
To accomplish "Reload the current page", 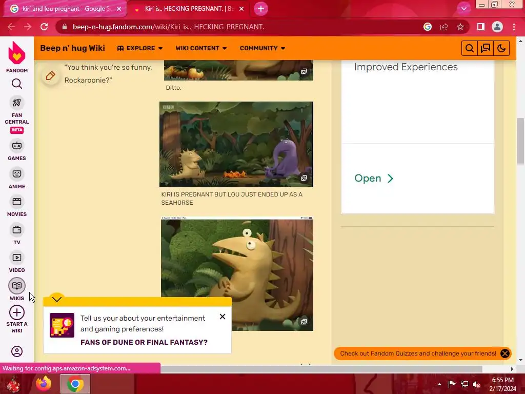I will [x=44, y=27].
